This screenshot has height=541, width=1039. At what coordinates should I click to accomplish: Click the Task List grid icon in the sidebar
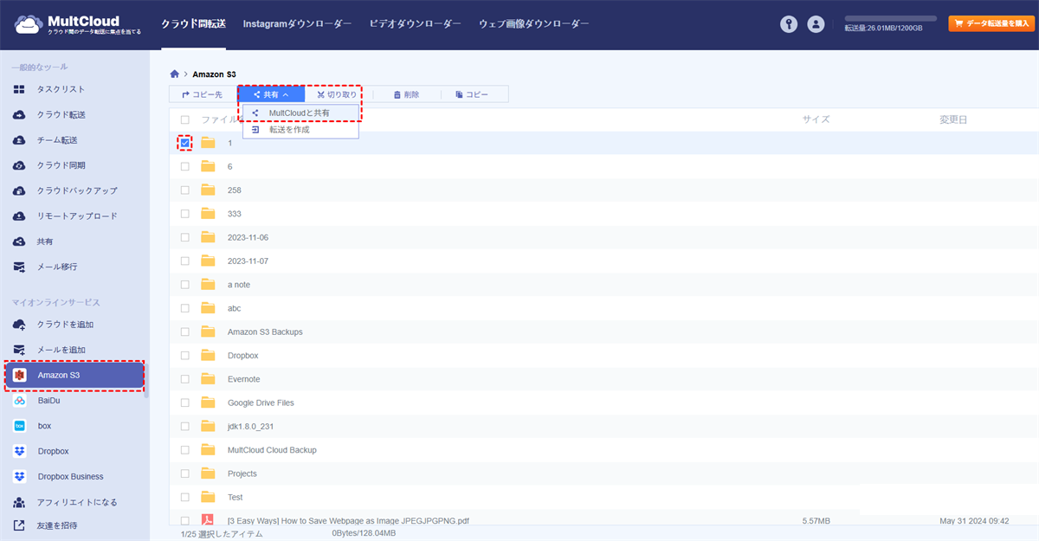pos(19,89)
